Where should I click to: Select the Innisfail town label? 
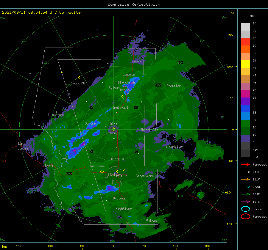pyautogui.click(x=120, y=108)
